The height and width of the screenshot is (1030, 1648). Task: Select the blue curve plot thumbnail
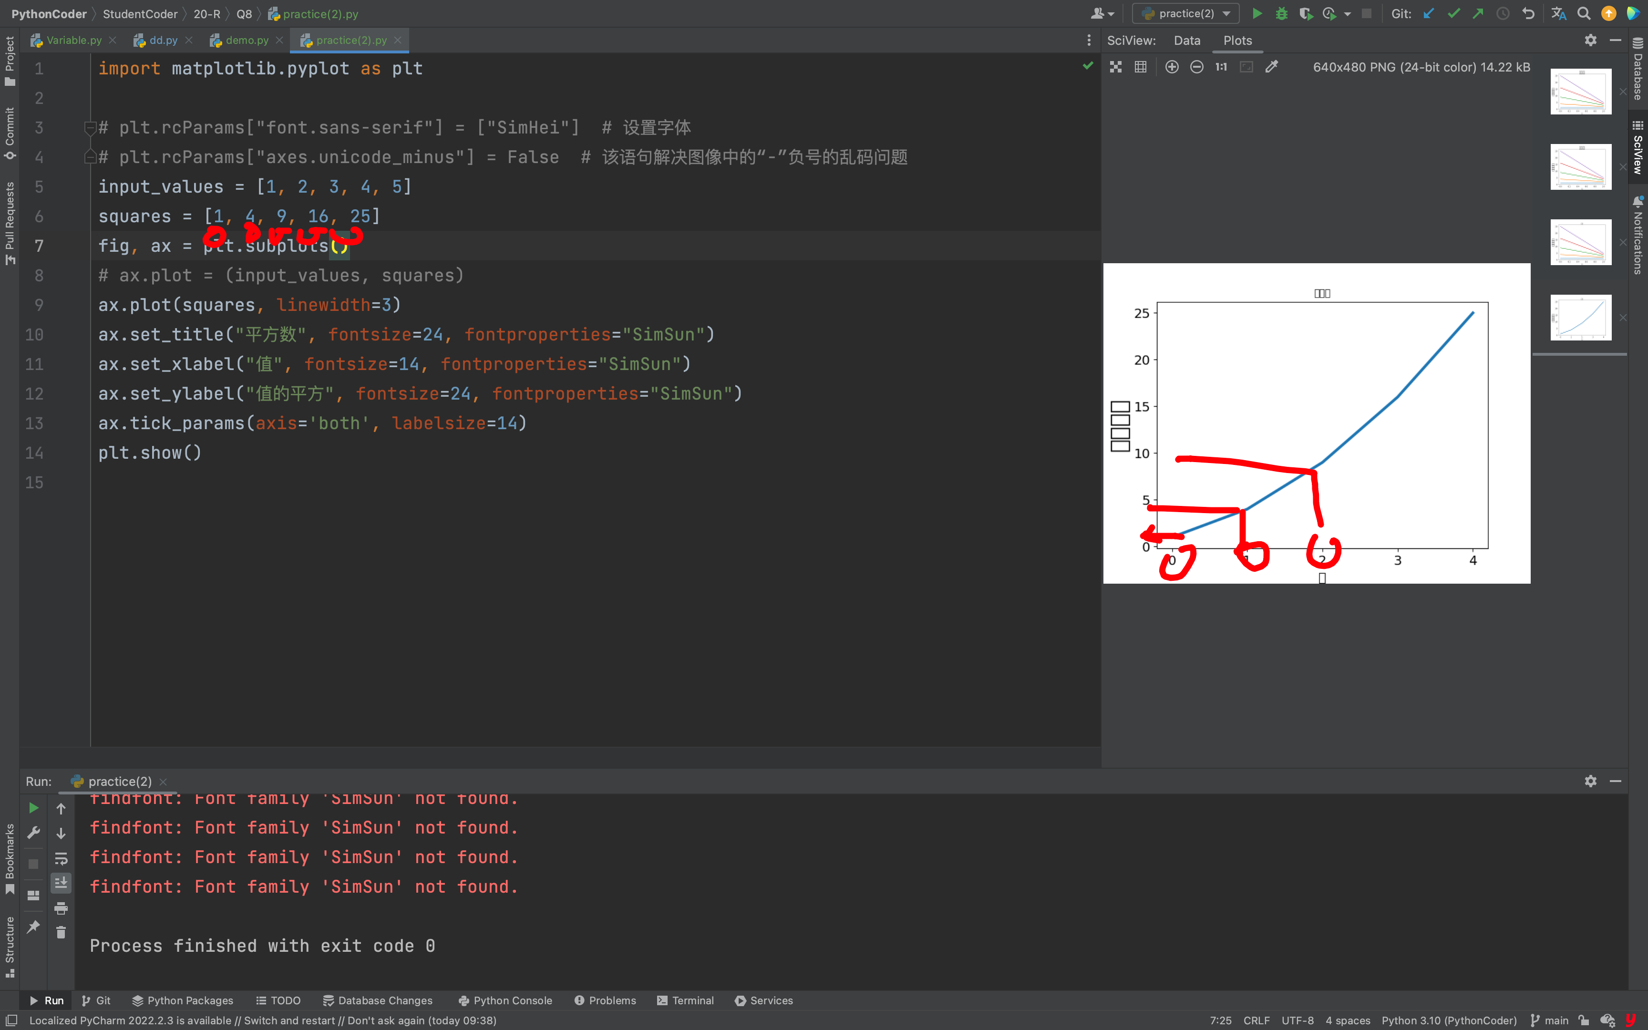point(1581,317)
